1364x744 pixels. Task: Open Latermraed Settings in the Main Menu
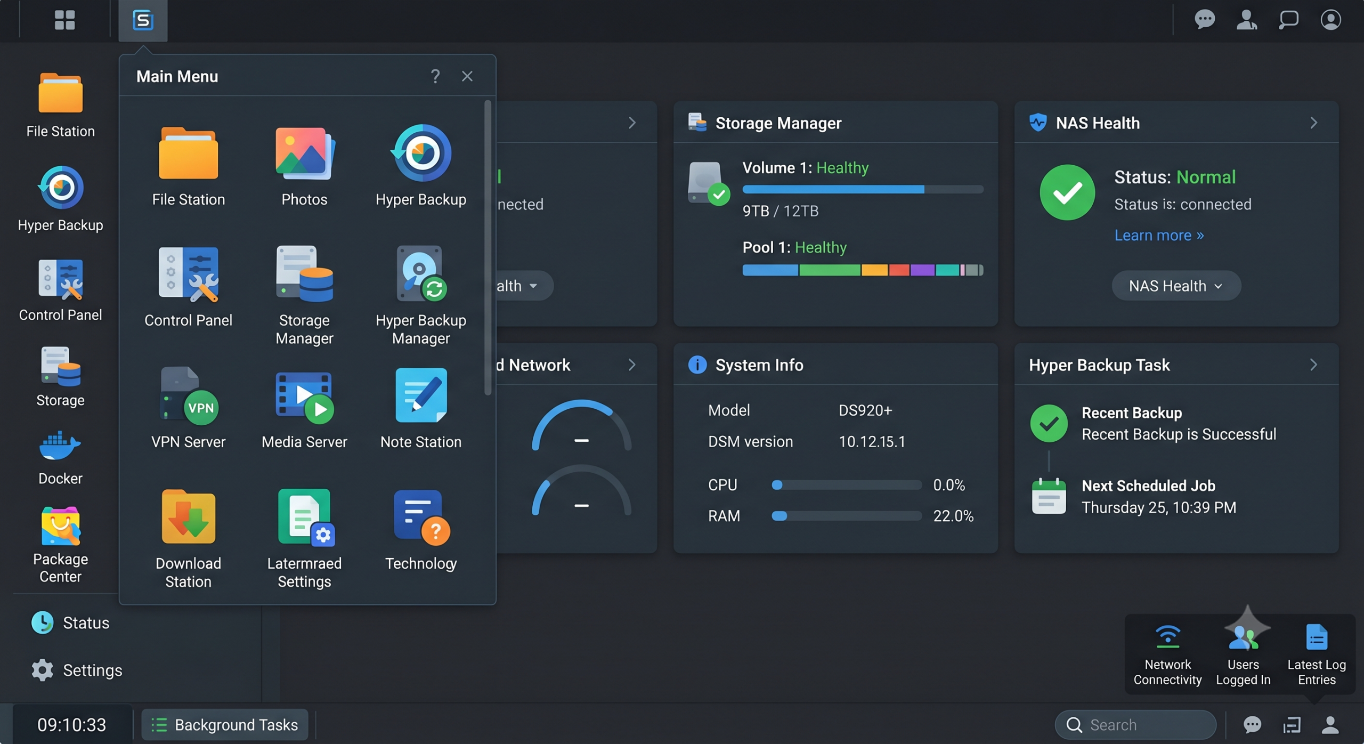[304, 539]
